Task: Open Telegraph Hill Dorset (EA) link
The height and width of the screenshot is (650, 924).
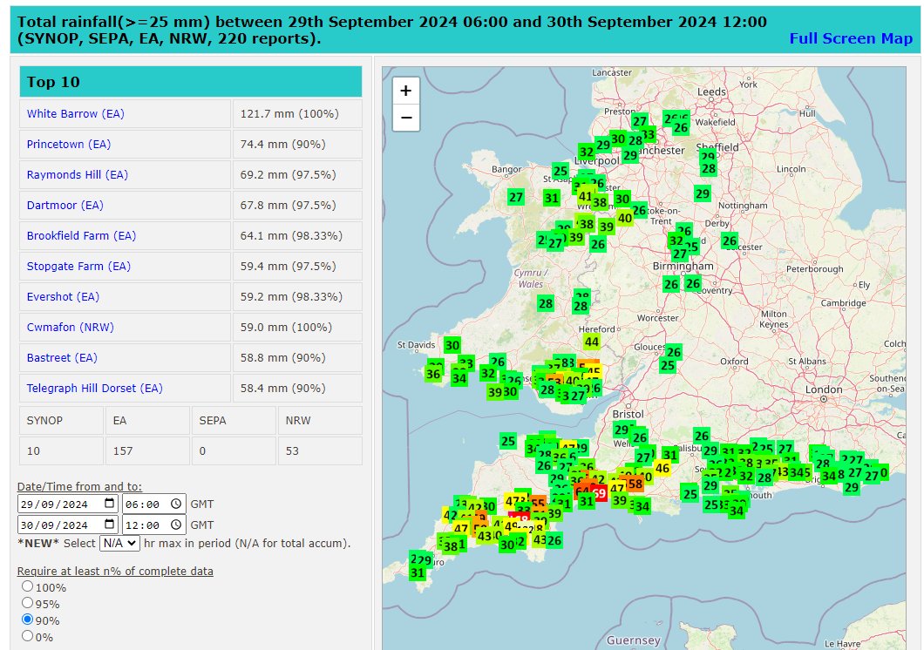Action: [94, 389]
